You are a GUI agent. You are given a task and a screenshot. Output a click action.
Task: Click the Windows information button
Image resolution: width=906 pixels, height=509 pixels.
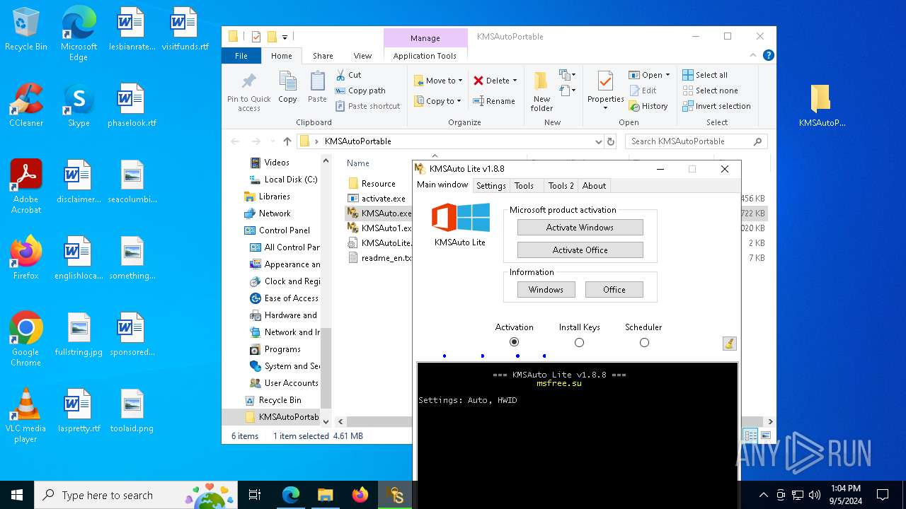coord(546,290)
